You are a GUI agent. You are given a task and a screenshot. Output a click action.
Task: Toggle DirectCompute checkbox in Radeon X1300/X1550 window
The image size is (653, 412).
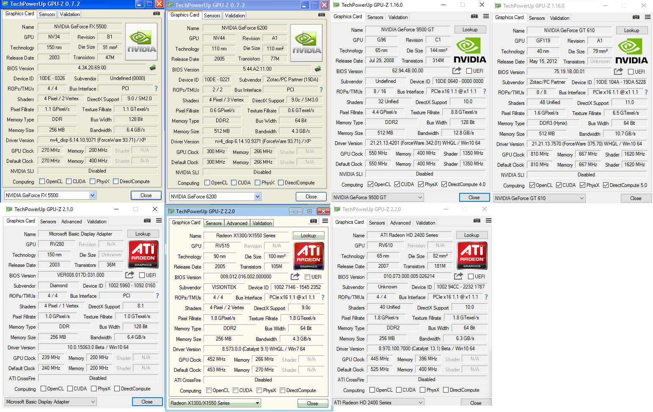point(282,390)
